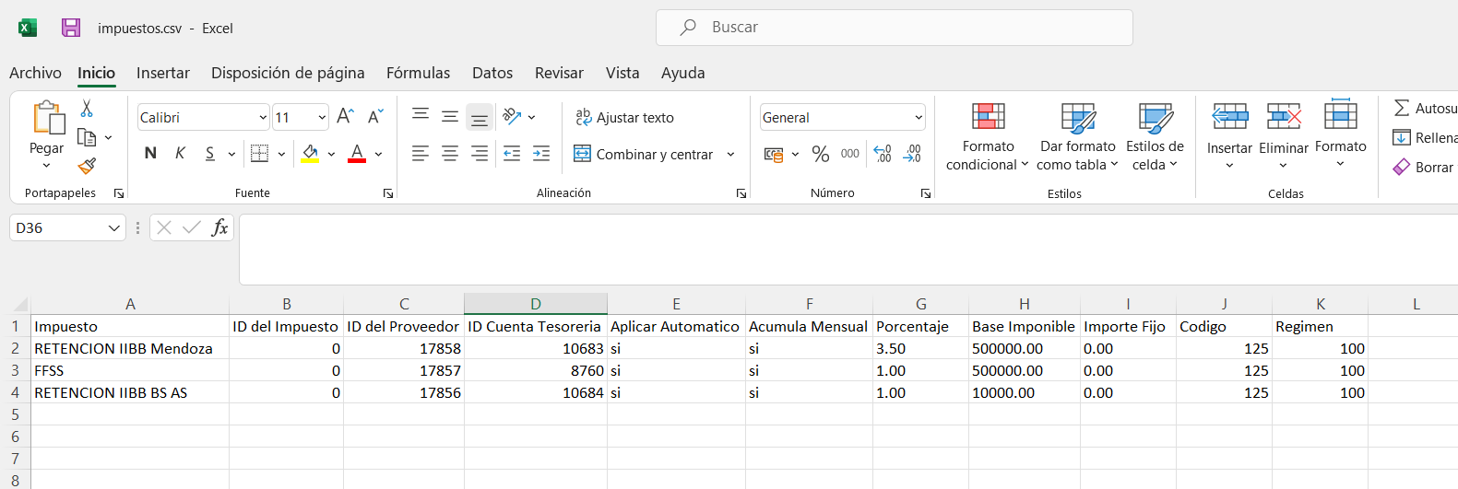Open the Calibri font name dropdown
Viewport: 1458px width, 489px height.
(x=263, y=118)
